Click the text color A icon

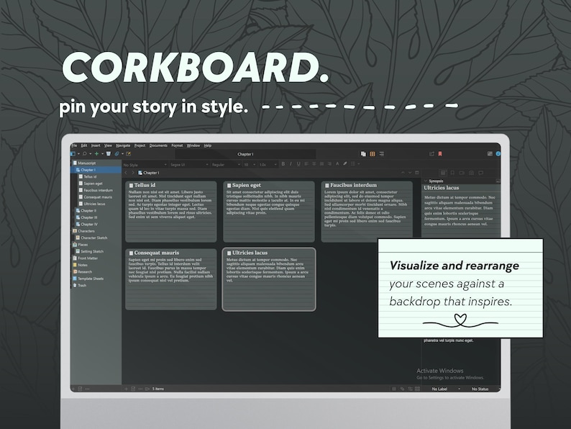337,164
